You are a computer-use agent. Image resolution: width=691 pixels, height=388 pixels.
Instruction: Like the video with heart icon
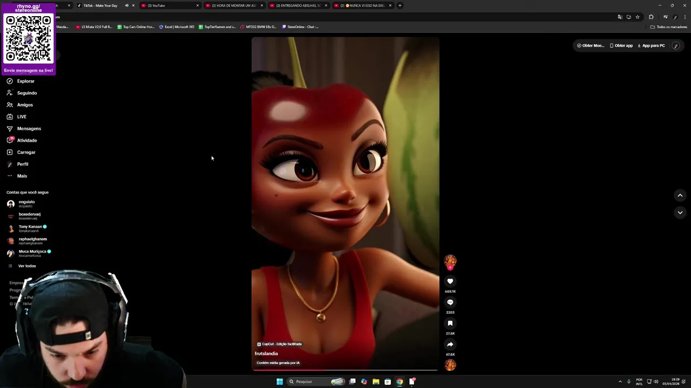pyautogui.click(x=450, y=281)
